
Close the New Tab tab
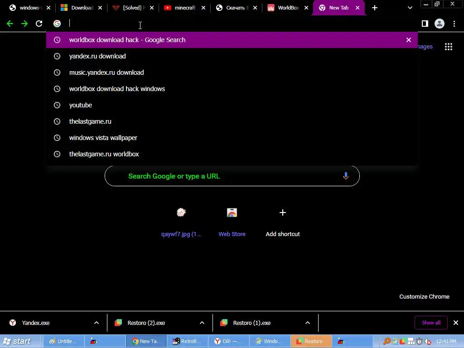358,8
